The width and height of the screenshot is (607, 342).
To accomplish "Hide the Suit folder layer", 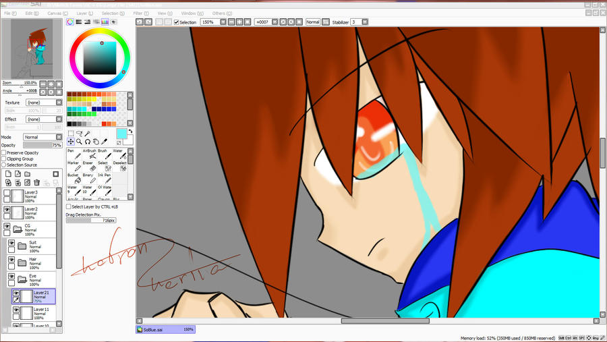I will click(11, 244).
